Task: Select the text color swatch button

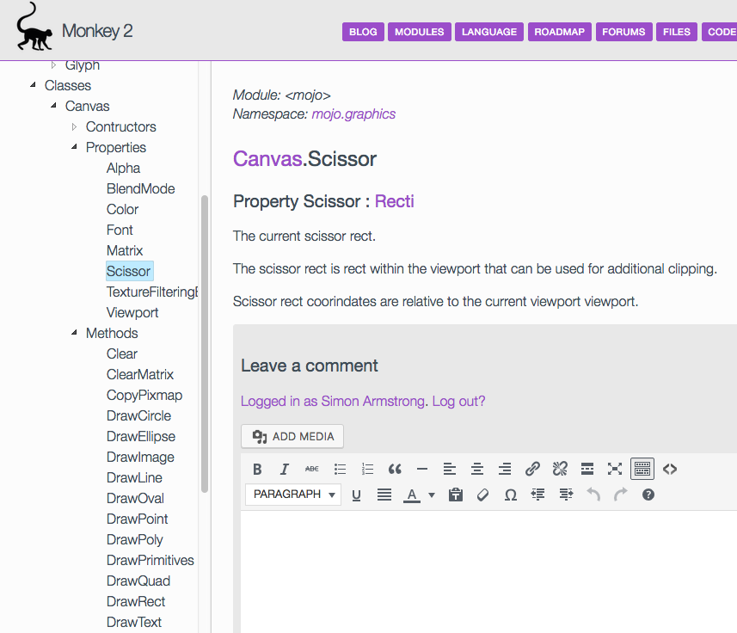Action: coord(412,495)
